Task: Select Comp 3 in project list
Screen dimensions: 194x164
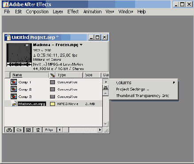Action: coord(25,97)
